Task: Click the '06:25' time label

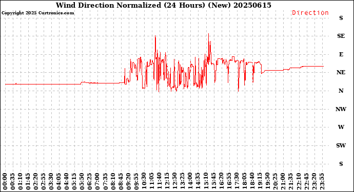Action: (90, 181)
